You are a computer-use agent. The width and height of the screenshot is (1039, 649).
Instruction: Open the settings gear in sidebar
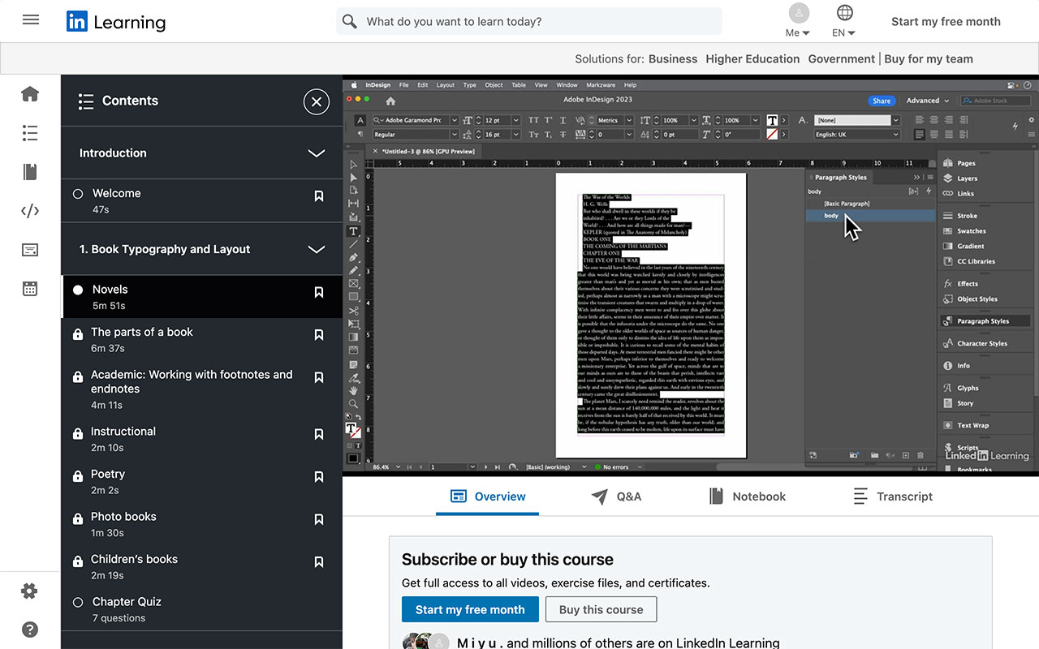[30, 591]
